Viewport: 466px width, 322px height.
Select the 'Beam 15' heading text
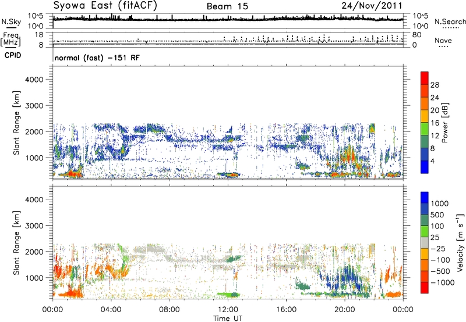click(x=227, y=6)
